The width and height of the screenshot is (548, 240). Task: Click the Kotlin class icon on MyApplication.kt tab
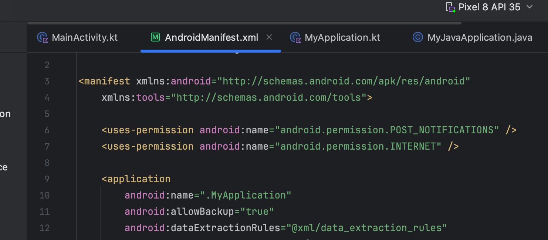(295, 37)
